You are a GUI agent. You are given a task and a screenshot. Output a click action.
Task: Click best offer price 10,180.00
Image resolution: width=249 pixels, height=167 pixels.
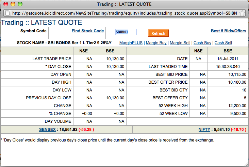(237, 82)
